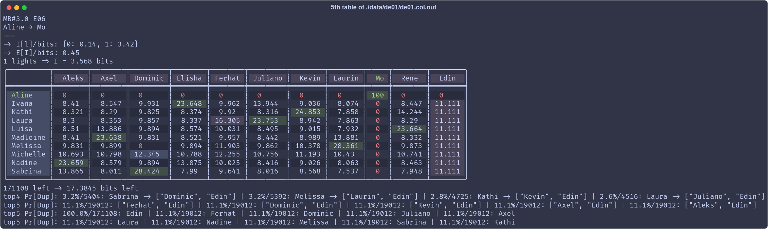This screenshot has width=768, height=229.
Task: Click the '1 lights ⇒ I = 3.568 bits' line
Action: point(58,61)
